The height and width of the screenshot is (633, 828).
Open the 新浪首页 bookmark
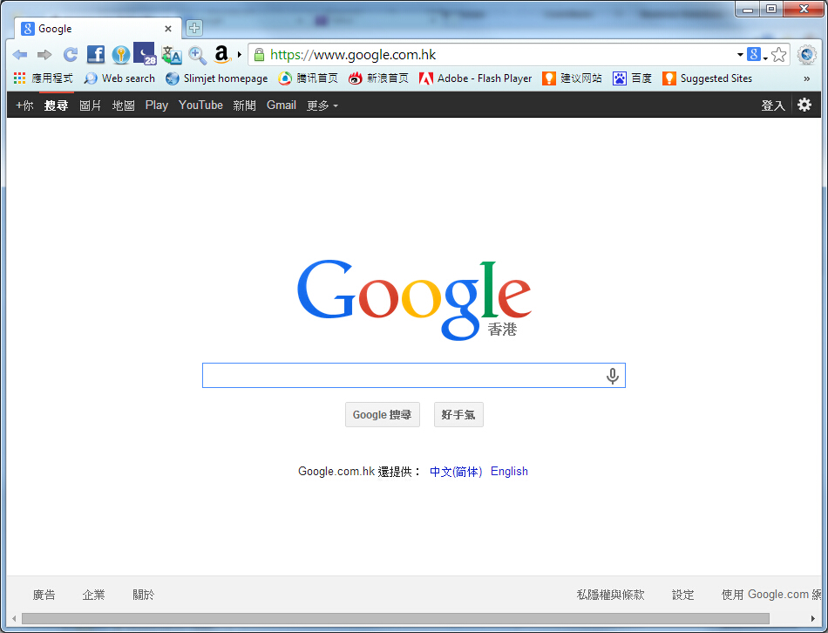(378, 78)
